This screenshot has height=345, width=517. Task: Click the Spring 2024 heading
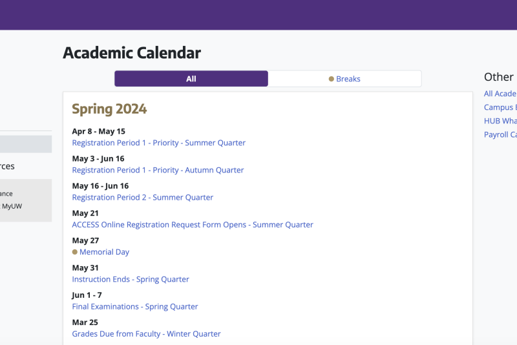click(x=109, y=109)
